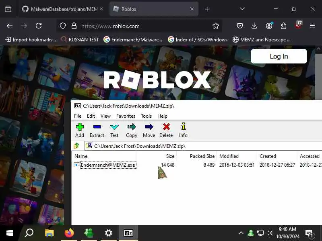Bookmark this page with the star
The image size is (322, 241).
(x=216, y=26)
